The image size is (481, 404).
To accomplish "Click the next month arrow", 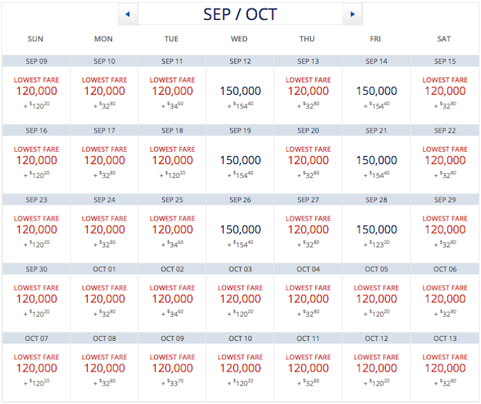I will (x=353, y=14).
